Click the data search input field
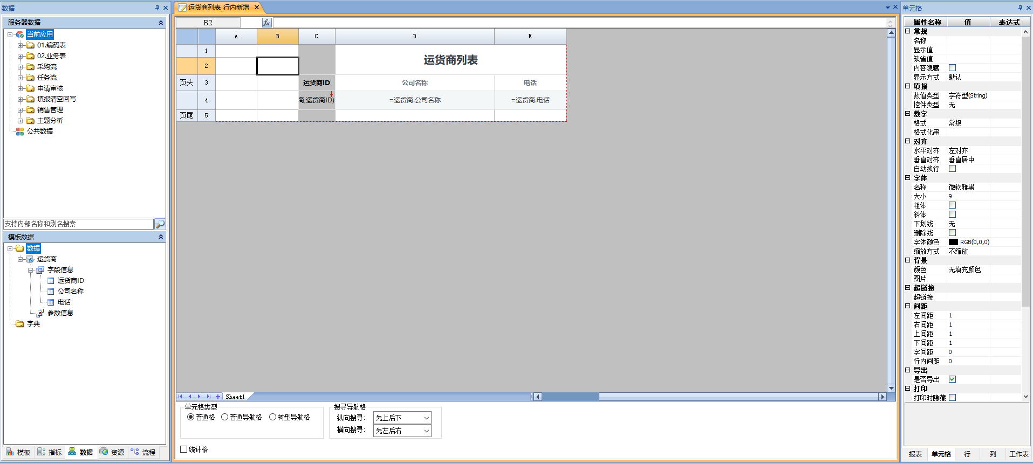This screenshot has width=1033, height=464. [x=79, y=224]
